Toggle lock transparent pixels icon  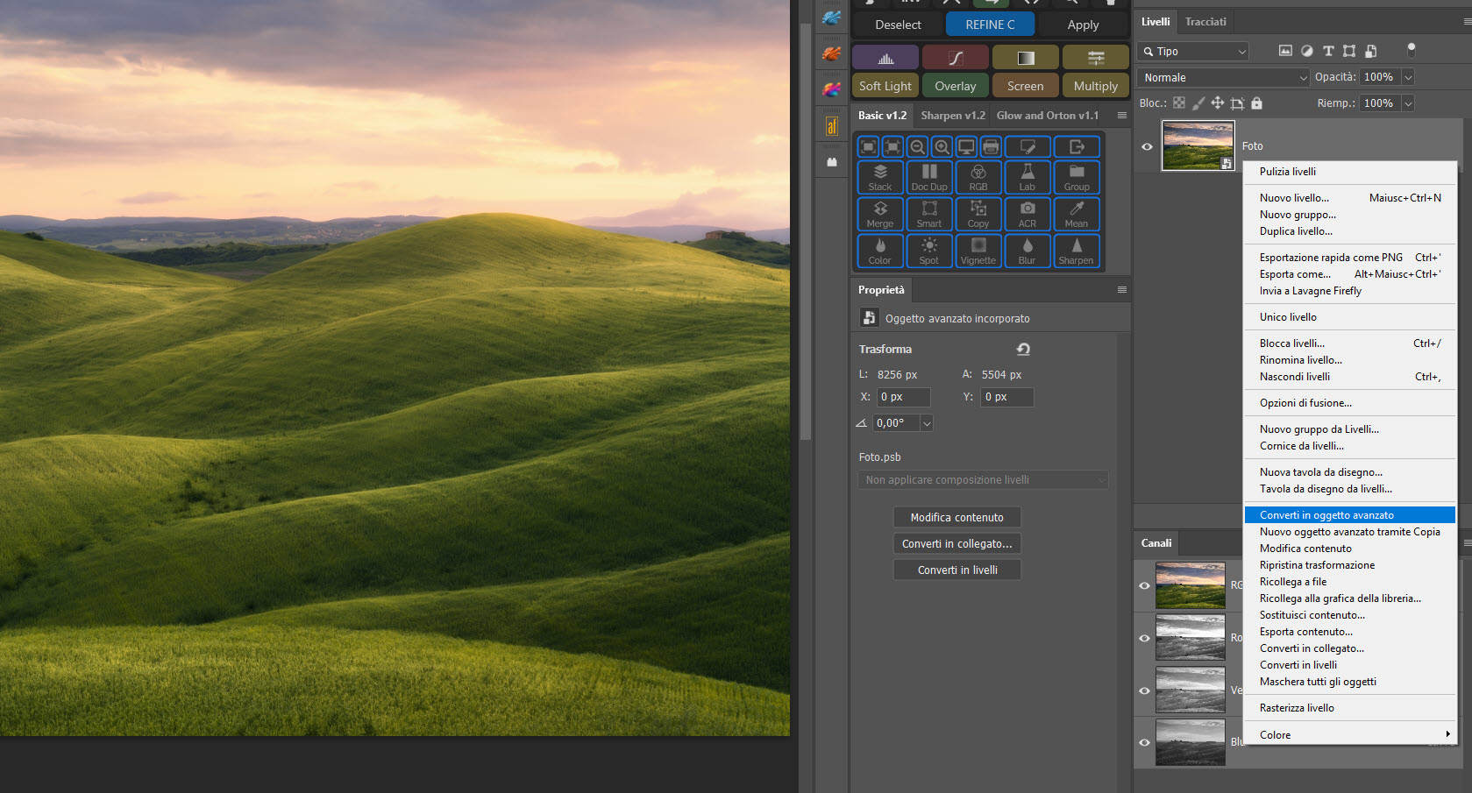[1179, 103]
